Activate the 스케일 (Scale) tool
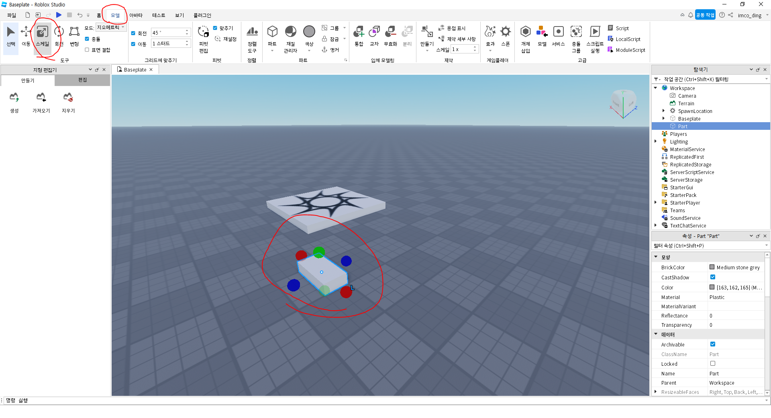 [x=42, y=36]
